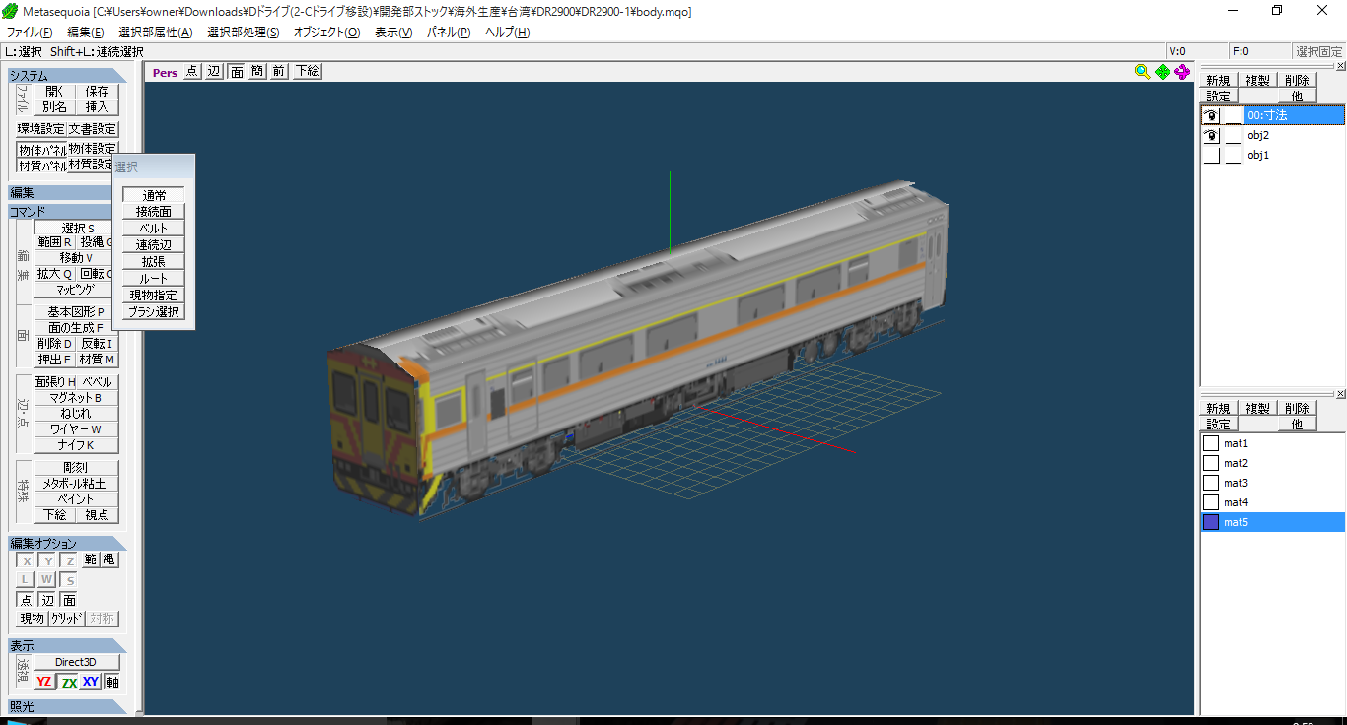Viewport: 1347px width, 725px height.
Task: Click mat5 purple color swatch
Action: tap(1211, 522)
